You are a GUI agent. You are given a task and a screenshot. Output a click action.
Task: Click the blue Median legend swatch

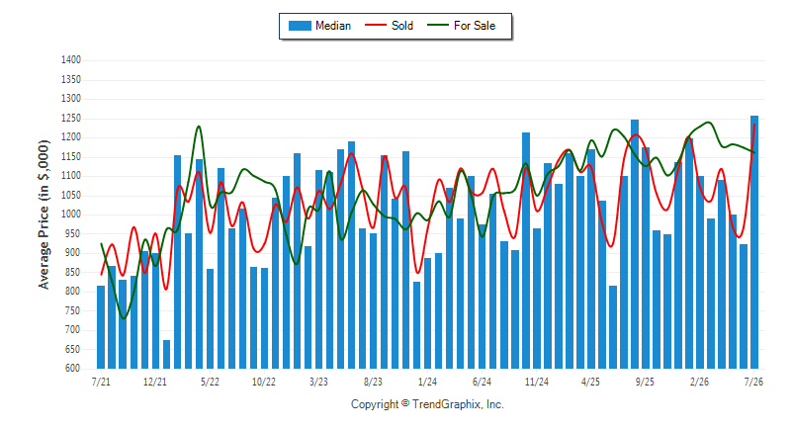tap(300, 26)
